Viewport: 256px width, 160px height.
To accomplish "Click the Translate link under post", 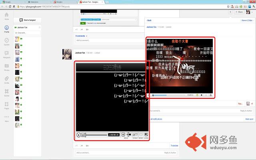I will coord(174,146).
